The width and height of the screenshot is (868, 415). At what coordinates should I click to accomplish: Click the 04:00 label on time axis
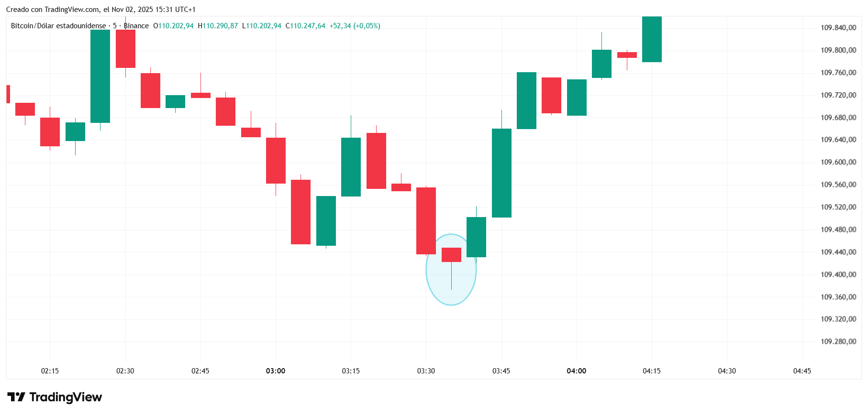point(576,371)
